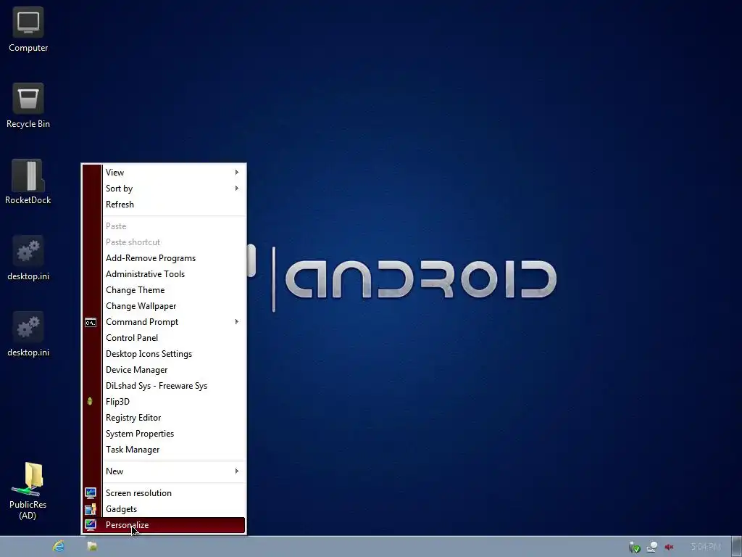Image resolution: width=742 pixels, height=557 pixels.
Task: Click the taskbar clock showing 5:04 PM
Action: 706,547
